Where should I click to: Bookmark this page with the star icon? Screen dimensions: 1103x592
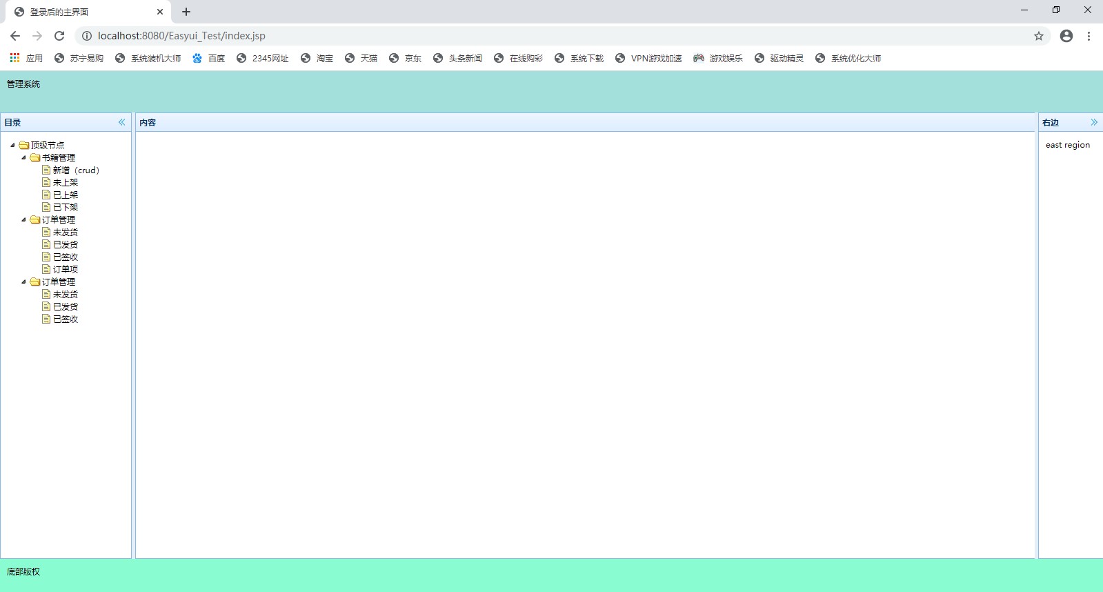click(1039, 36)
